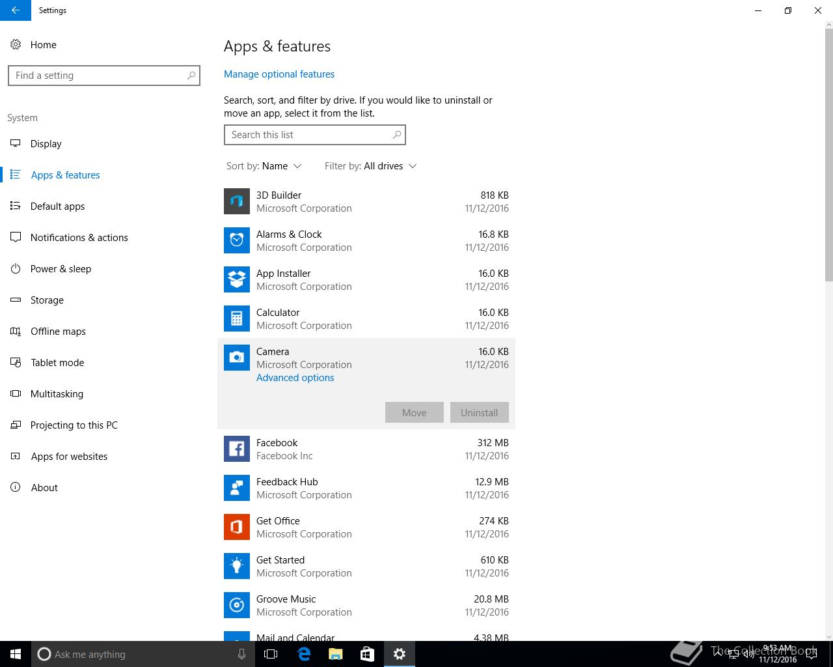Open Default apps settings page
Viewport: 833px width, 667px height.
coord(57,206)
